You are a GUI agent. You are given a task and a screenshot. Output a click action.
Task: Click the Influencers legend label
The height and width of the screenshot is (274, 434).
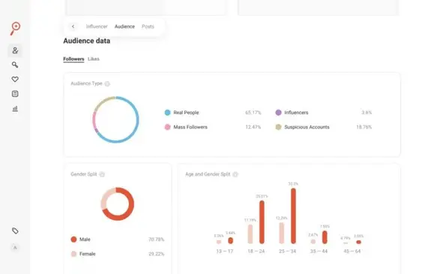(x=296, y=113)
